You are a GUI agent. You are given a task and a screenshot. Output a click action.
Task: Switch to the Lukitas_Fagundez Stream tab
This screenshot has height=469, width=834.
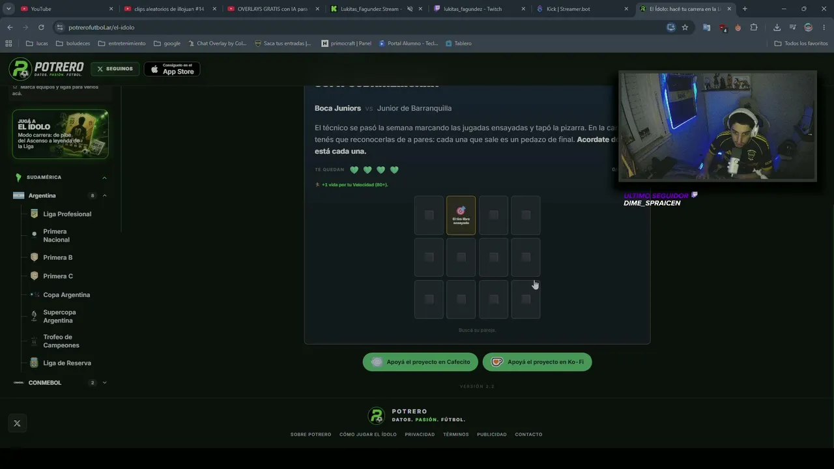376,9
